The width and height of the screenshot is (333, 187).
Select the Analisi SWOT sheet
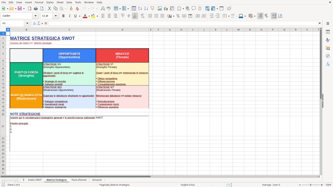(35, 180)
